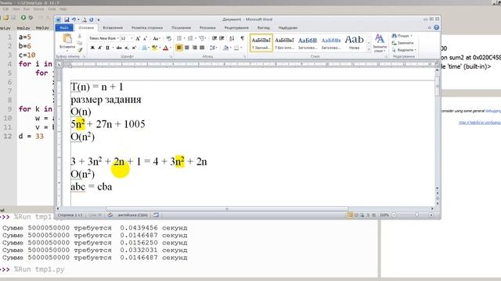Click the Debug bug icon in Thonny
Viewport: 501px width, 281px height.
click(31, 17)
